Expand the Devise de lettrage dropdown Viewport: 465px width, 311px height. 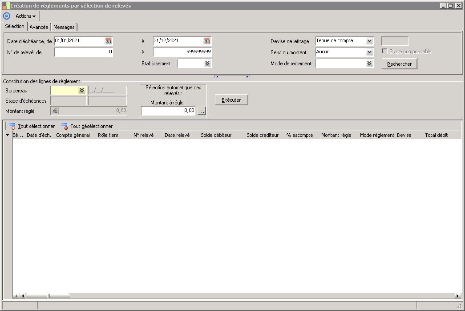click(369, 41)
